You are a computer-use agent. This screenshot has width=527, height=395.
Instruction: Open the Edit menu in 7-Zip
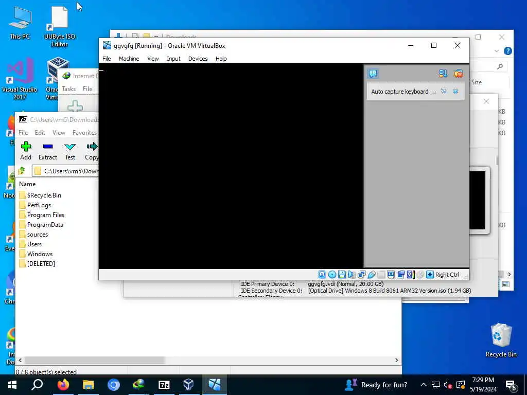click(x=40, y=133)
